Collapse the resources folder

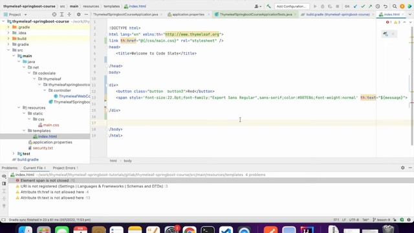(x=19, y=107)
